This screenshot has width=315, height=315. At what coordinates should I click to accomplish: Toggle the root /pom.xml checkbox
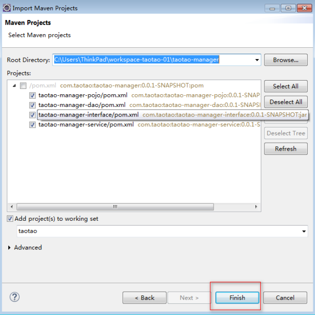23,86
